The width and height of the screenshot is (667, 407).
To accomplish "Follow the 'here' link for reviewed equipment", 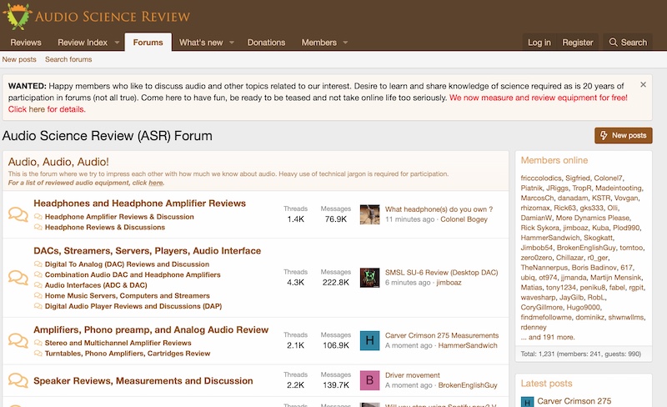I will coord(155,183).
